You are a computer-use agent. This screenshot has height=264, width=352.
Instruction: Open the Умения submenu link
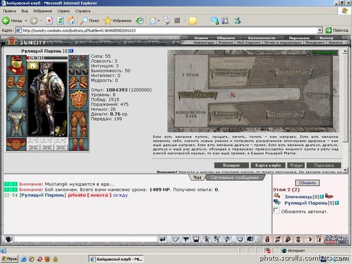225,42
